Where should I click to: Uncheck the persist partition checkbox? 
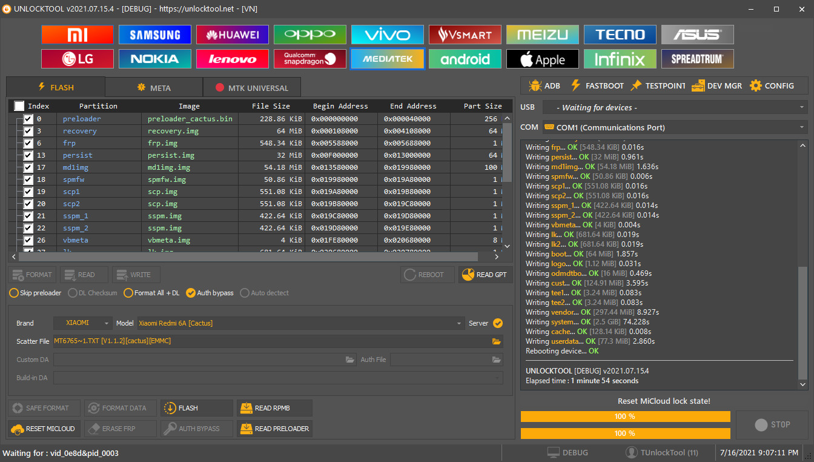[28, 155]
